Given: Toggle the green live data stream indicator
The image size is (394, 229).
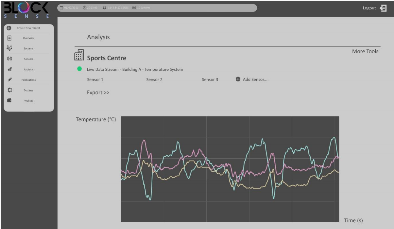Looking at the screenshot, I should [x=79, y=69].
